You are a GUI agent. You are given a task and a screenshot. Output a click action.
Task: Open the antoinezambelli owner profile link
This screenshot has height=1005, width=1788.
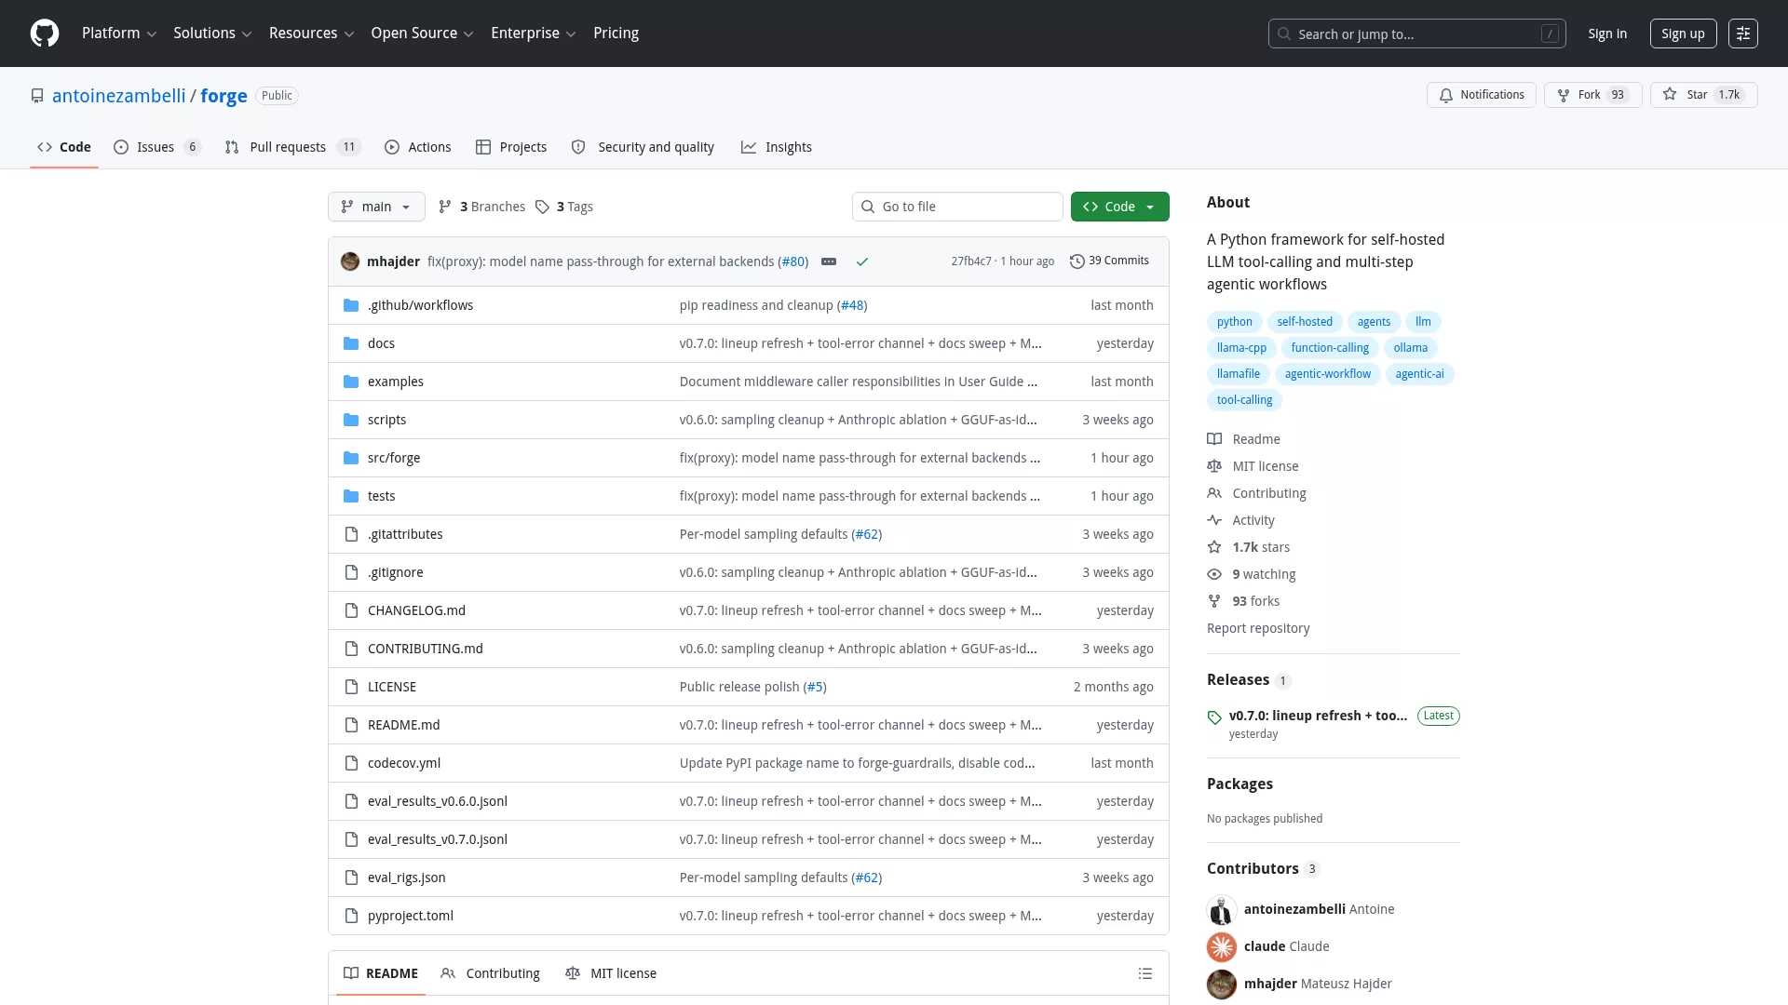coord(119,96)
